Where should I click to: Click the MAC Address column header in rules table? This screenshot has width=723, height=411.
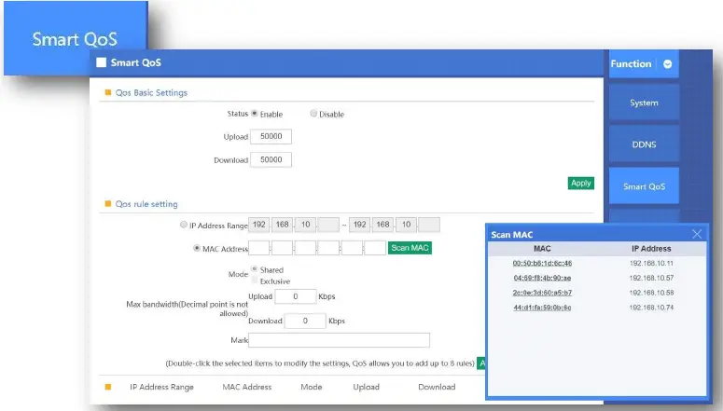click(x=246, y=387)
